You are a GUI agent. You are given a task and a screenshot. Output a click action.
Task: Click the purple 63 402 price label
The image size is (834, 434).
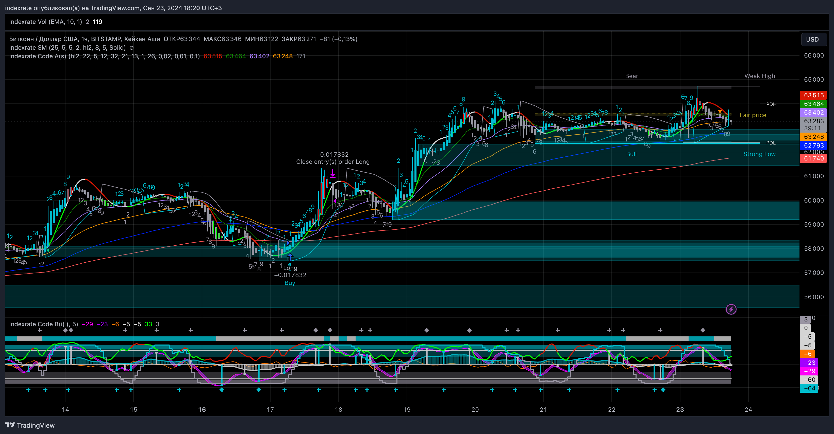813,113
